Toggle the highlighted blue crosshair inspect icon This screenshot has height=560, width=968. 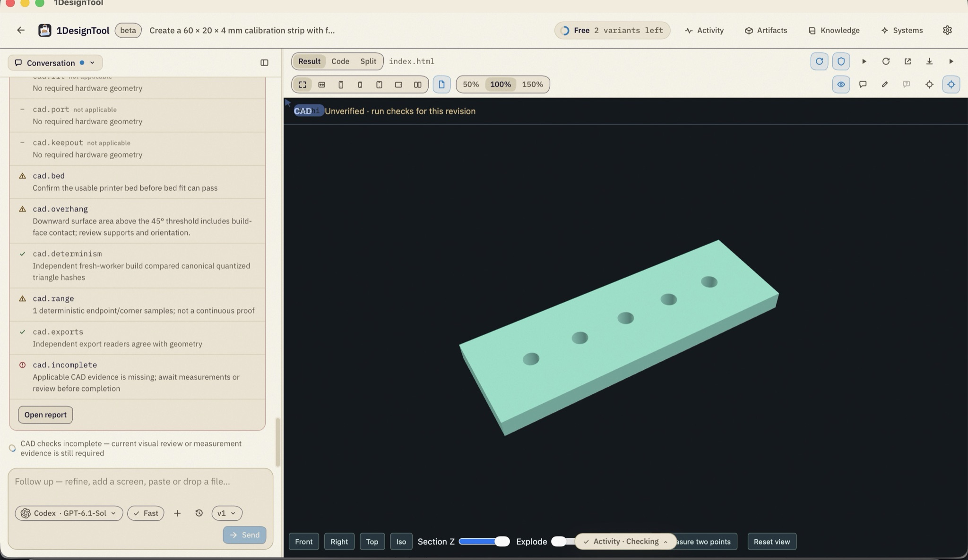click(x=951, y=85)
